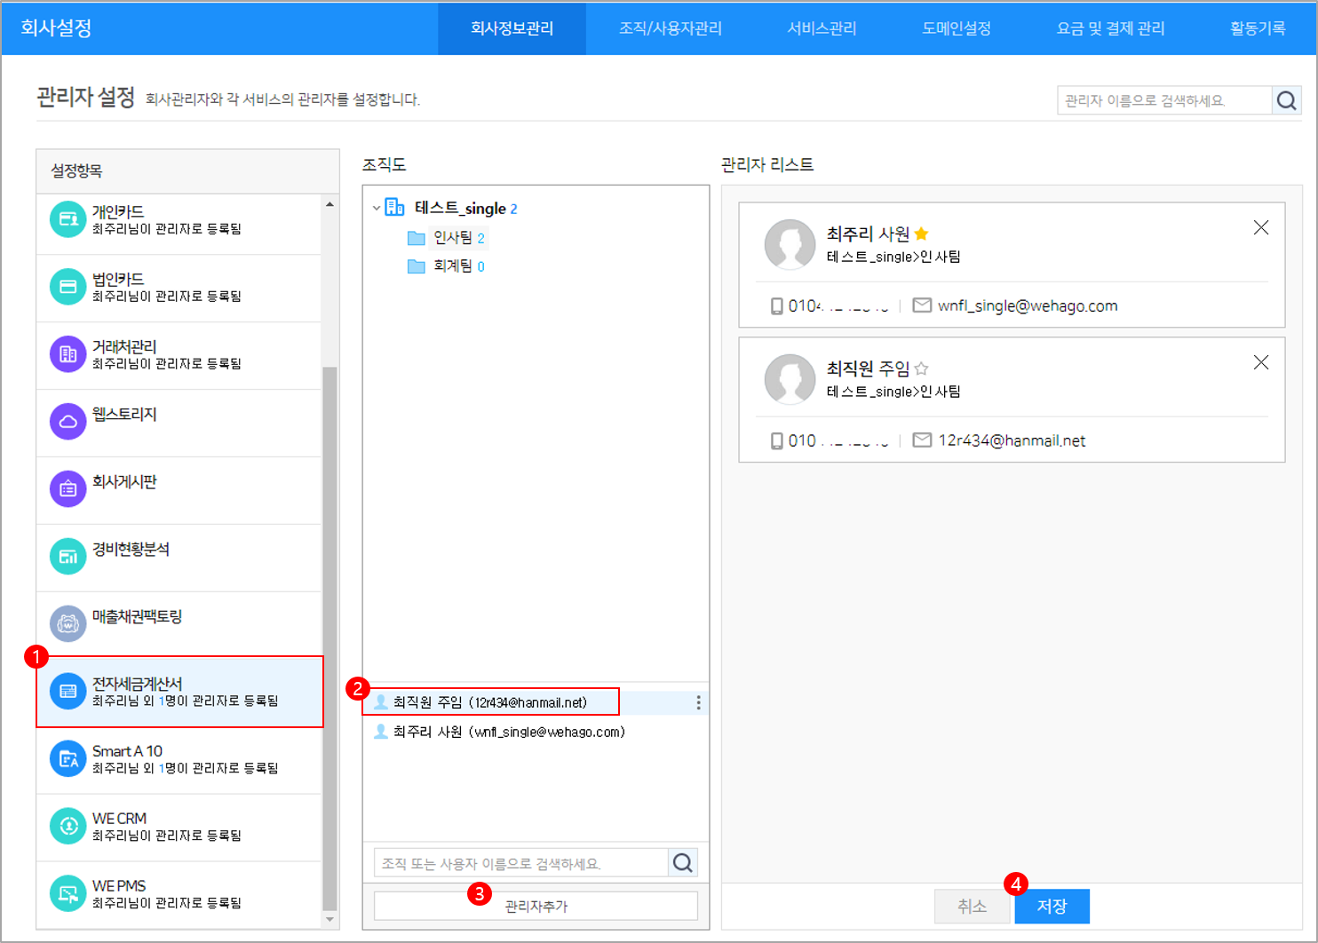Click the user icon beside 최주리 사원 in list

coord(381,732)
